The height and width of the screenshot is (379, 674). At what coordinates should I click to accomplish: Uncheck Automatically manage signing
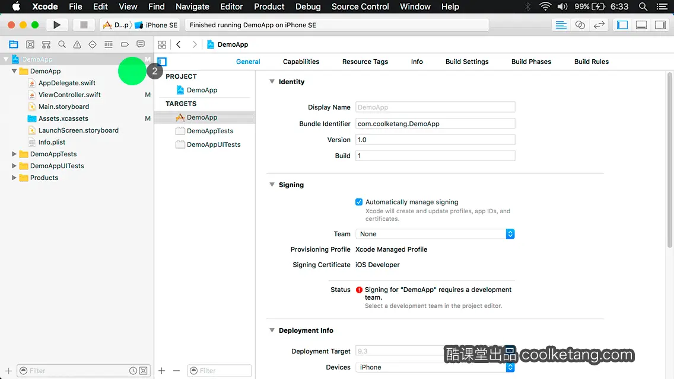click(359, 202)
